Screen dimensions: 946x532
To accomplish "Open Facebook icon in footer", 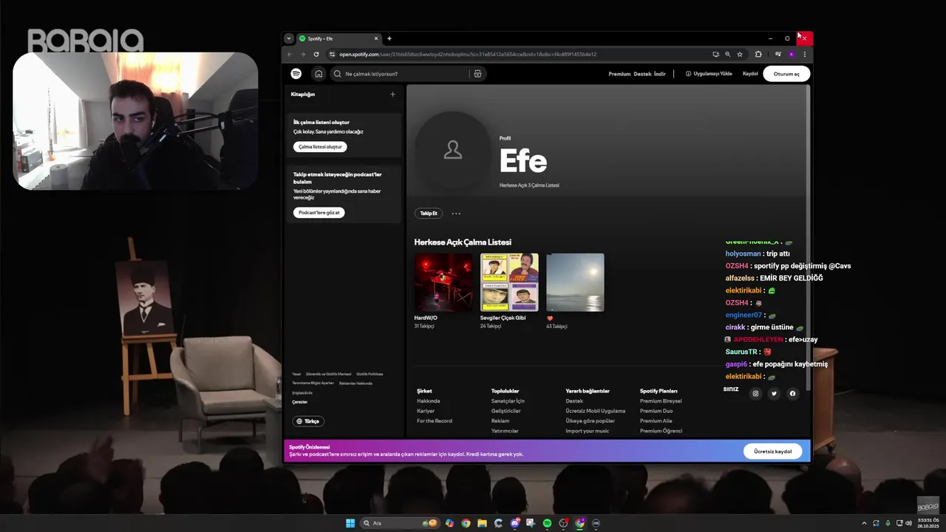I will [792, 394].
